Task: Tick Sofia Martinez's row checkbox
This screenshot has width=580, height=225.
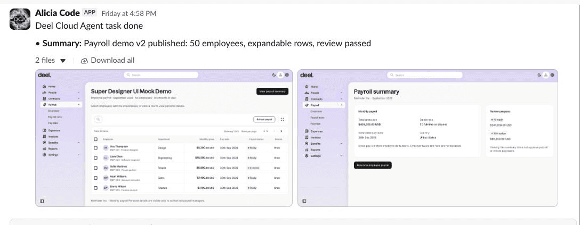Action: point(95,168)
